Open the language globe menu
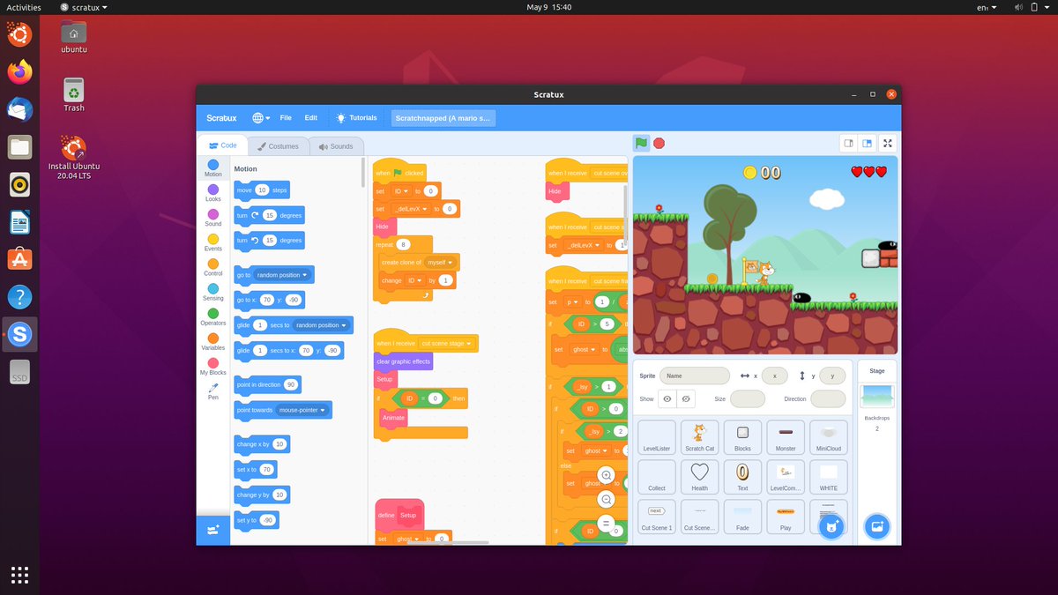This screenshot has height=595, width=1058. tap(261, 118)
